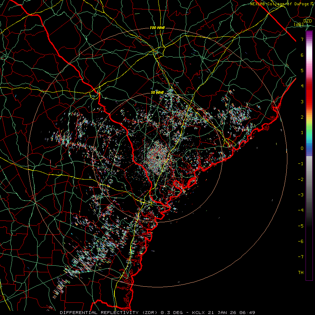Click the KCLX station identifier in caption

click(198, 313)
